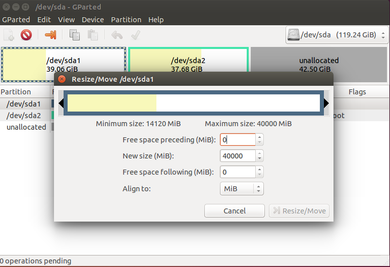
Task: Select the unallocated row in partition list
Action: pos(27,127)
